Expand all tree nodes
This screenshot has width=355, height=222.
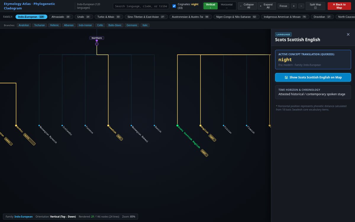point(267,6)
